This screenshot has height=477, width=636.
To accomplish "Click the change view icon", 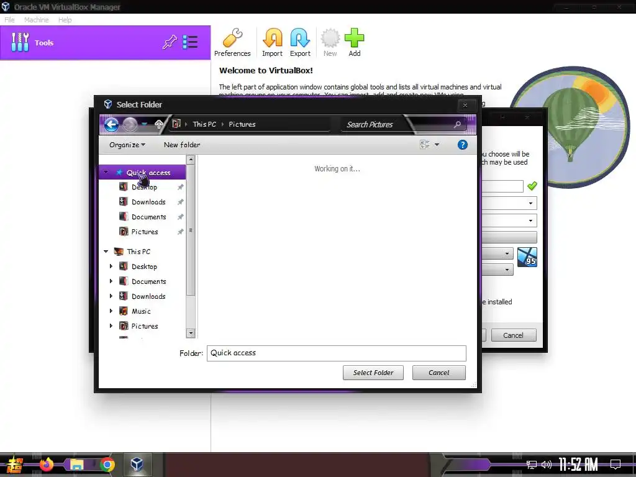I will 425,144.
